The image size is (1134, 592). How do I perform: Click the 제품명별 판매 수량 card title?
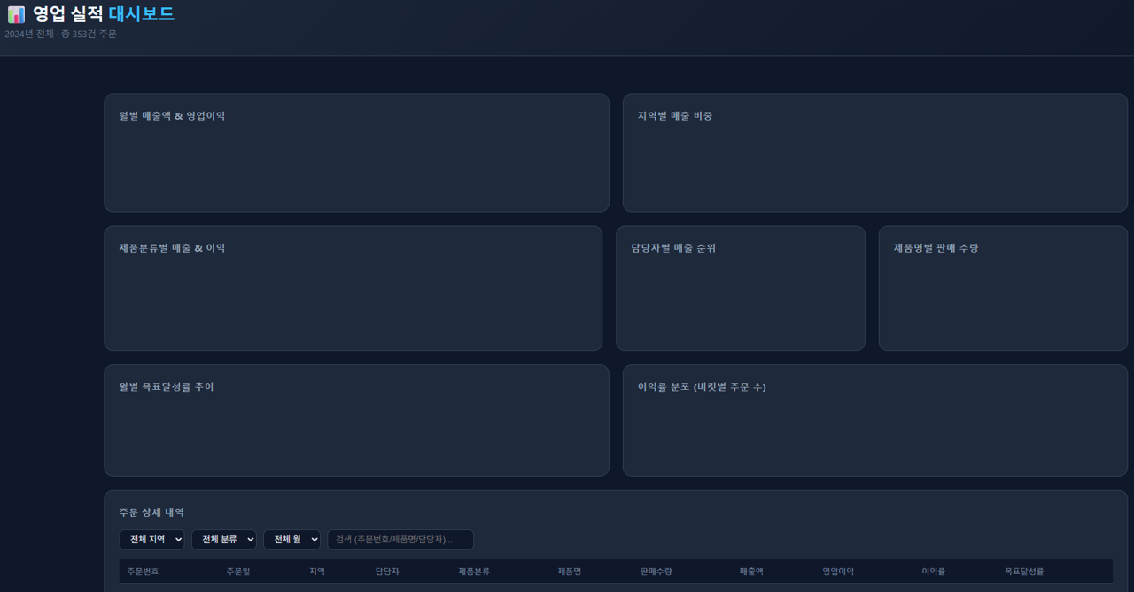936,248
